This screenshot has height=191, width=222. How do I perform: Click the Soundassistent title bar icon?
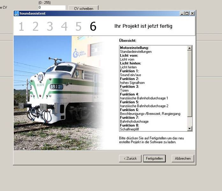(17, 13)
